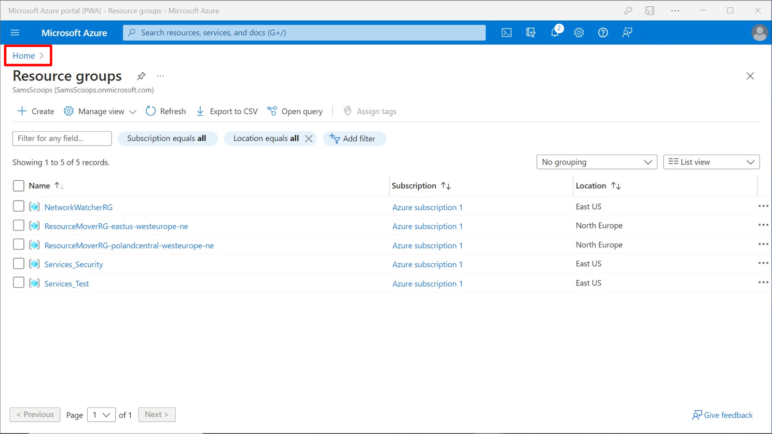
Task: Open Azure subscription 1 link for NetworkWatcherRG
Action: coord(427,207)
